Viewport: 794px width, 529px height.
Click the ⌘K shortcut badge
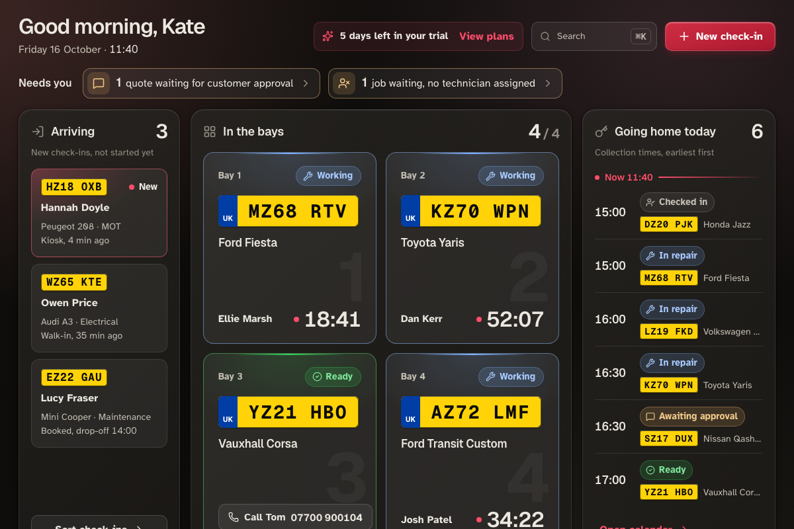(x=640, y=36)
